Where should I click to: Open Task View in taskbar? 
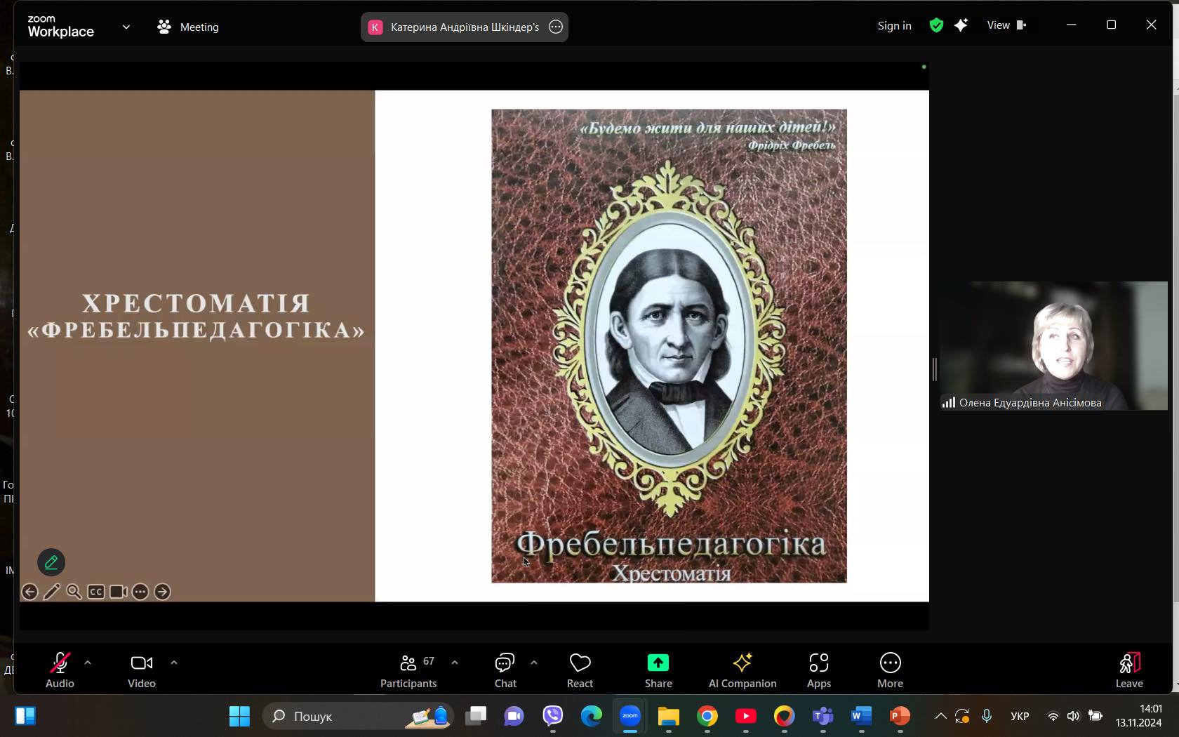tap(477, 716)
